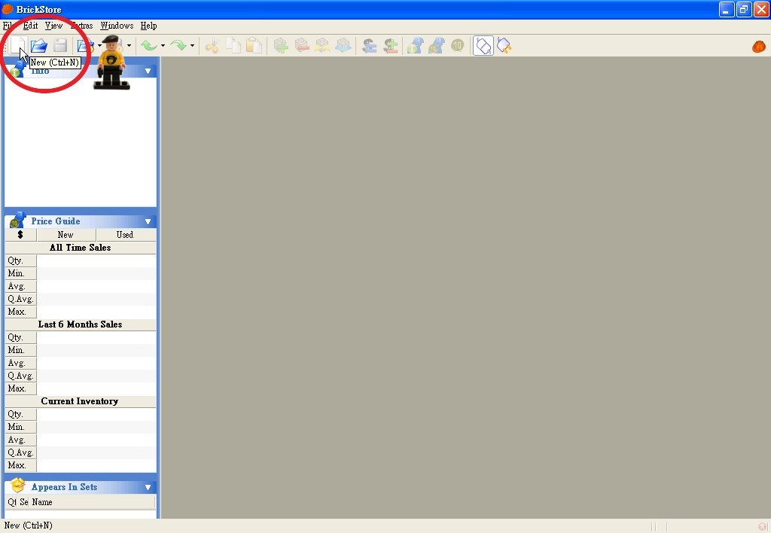Open the Edit menu
The height and width of the screenshot is (533, 771).
tap(30, 26)
